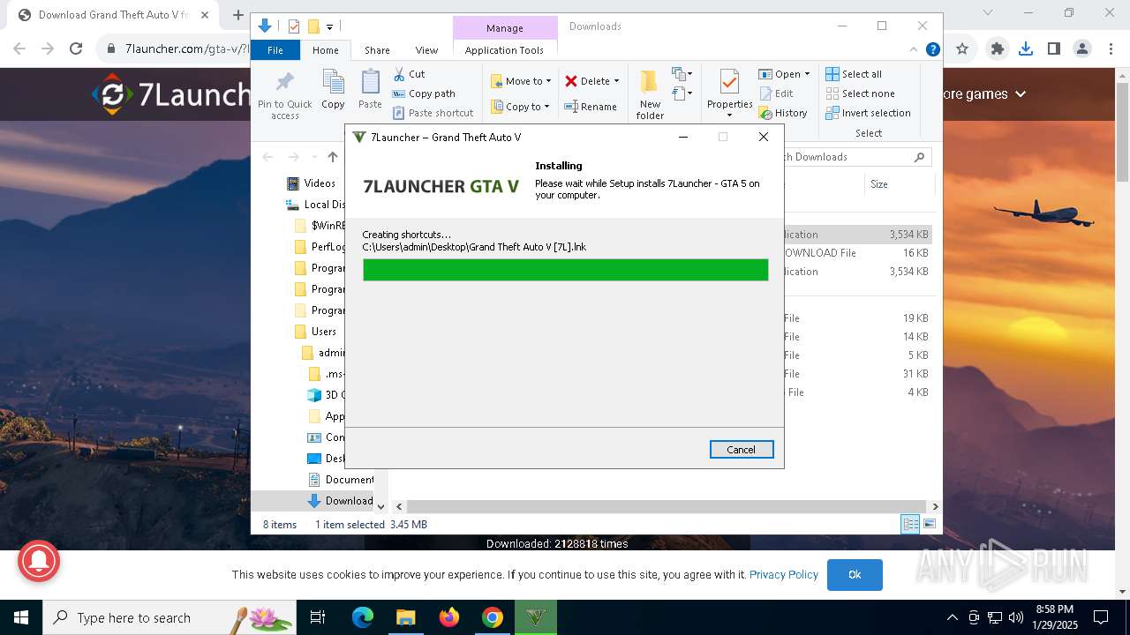Screen dimensions: 1130x635
Task: Click 7Launcher installer taskbar icon
Action: point(536,617)
